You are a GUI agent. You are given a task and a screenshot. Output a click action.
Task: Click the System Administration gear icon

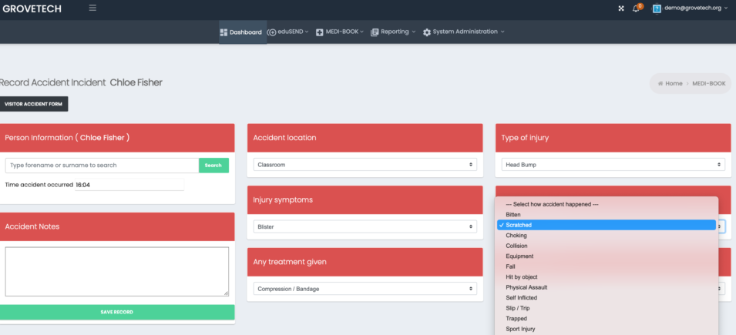(x=427, y=32)
